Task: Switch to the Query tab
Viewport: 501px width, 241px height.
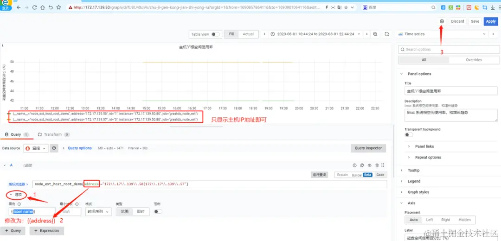Action: tap(17, 134)
